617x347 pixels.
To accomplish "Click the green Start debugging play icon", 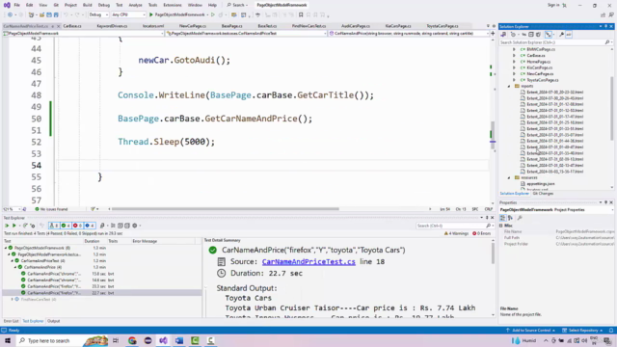I will [x=151, y=15].
